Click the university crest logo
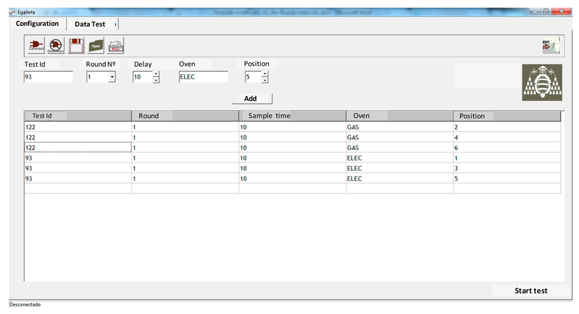Image resolution: width=579 pixels, height=314 pixels. click(542, 83)
